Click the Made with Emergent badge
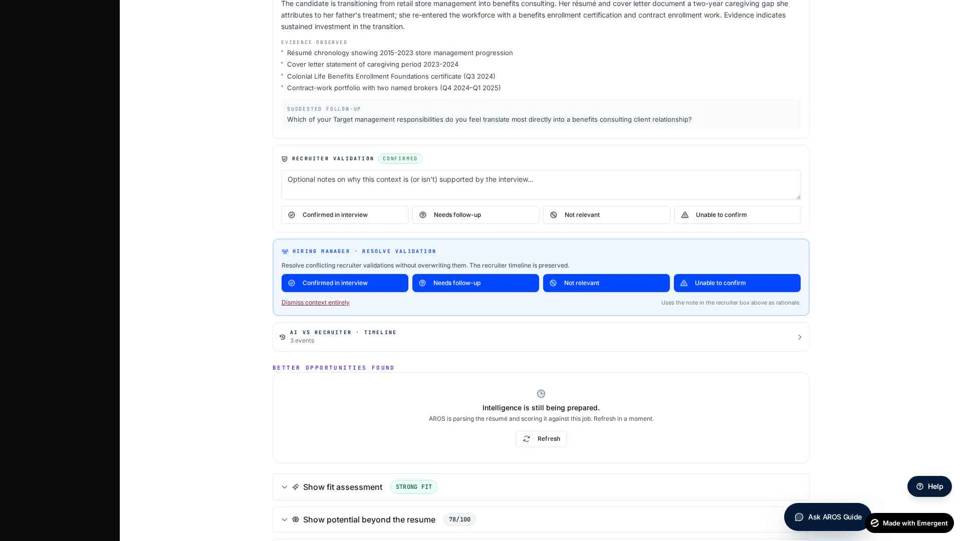962x541 pixels. [x=909, y=523]
